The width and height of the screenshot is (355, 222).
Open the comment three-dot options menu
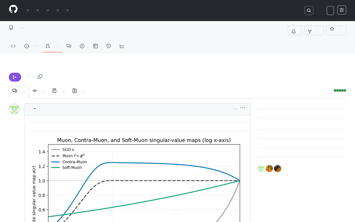click(x=243, y=108)
